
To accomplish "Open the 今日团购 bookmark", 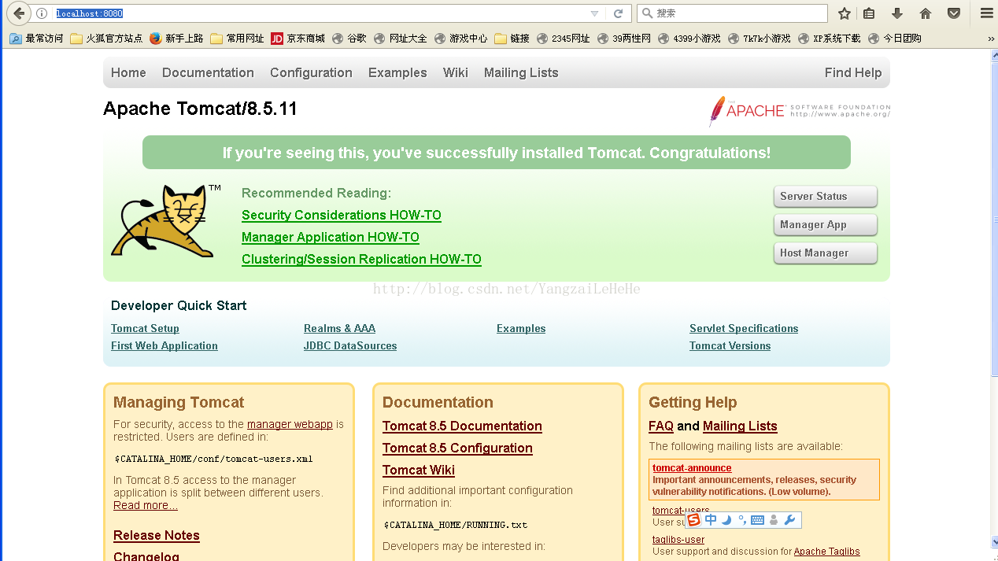I will (x=895, y=38).
